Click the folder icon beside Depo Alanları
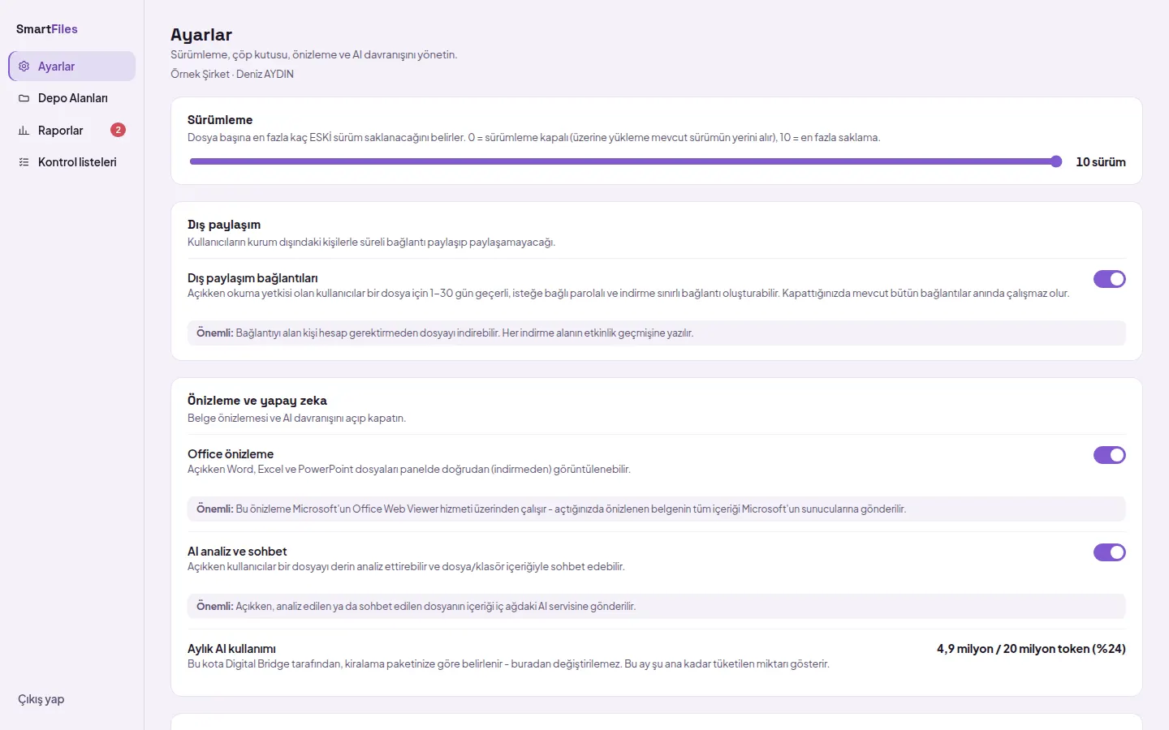Viewport: 1169px width, 730px height. (24, 98)
